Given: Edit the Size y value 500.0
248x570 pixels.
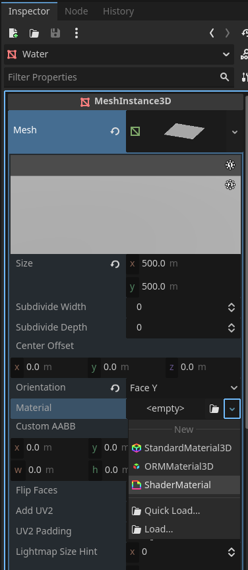Looking at the screenshot, I should point(183,287).
